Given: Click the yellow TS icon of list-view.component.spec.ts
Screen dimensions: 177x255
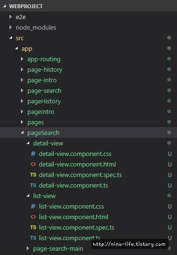Looking at the screenshot, I should 33,227.
